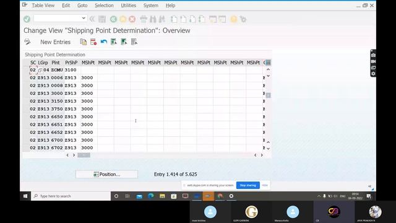Click plant cell 3750
Screen dimensions: 396x223
point(57,109)
